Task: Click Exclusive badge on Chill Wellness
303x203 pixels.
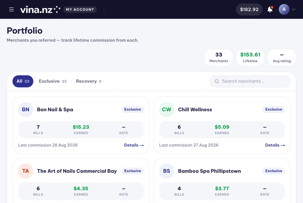Action: (274, 110)
